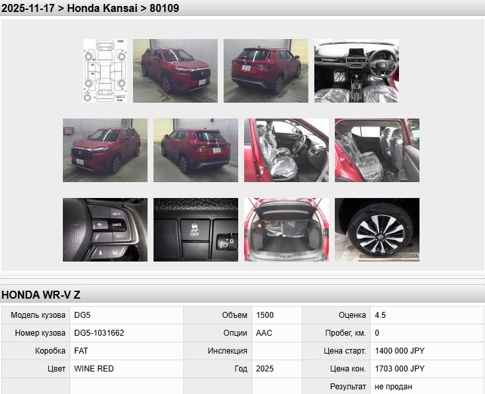
Task: View front seats through open door photo
Action: click(286, 150)
